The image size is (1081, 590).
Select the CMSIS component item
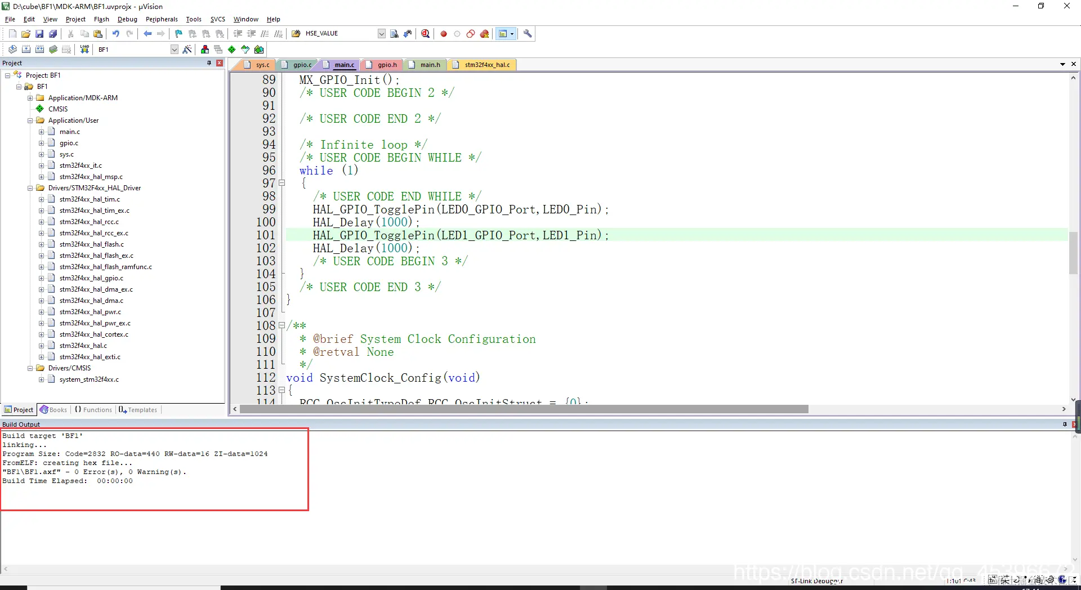point(57,109)
